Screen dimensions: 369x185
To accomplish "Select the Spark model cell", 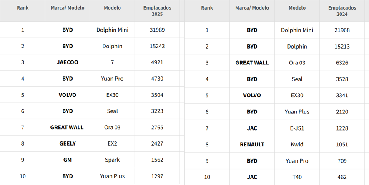I will pos(112,160).
